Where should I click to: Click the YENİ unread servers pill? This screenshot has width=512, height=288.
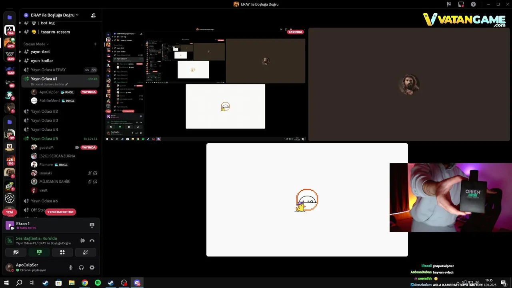(10, 212)
